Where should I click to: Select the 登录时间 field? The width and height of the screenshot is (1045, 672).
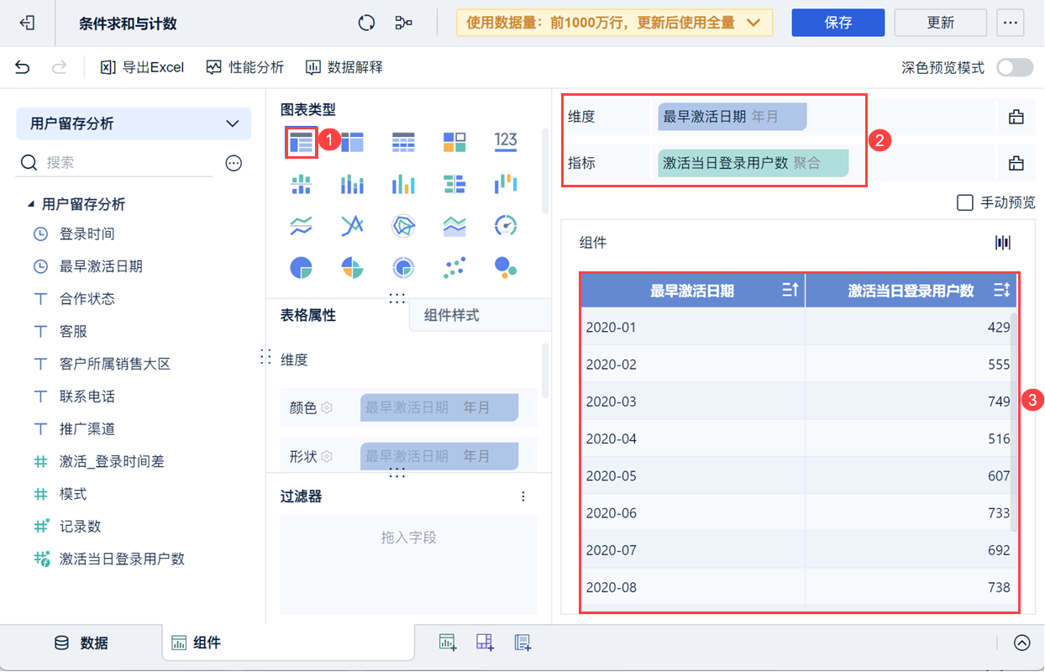click(x=87, y=234)
